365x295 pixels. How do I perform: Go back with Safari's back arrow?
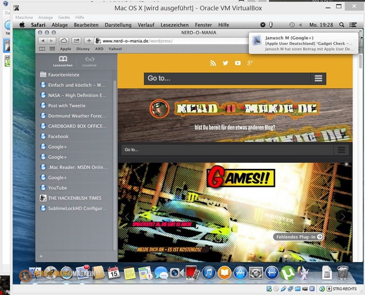click(43, 41)
